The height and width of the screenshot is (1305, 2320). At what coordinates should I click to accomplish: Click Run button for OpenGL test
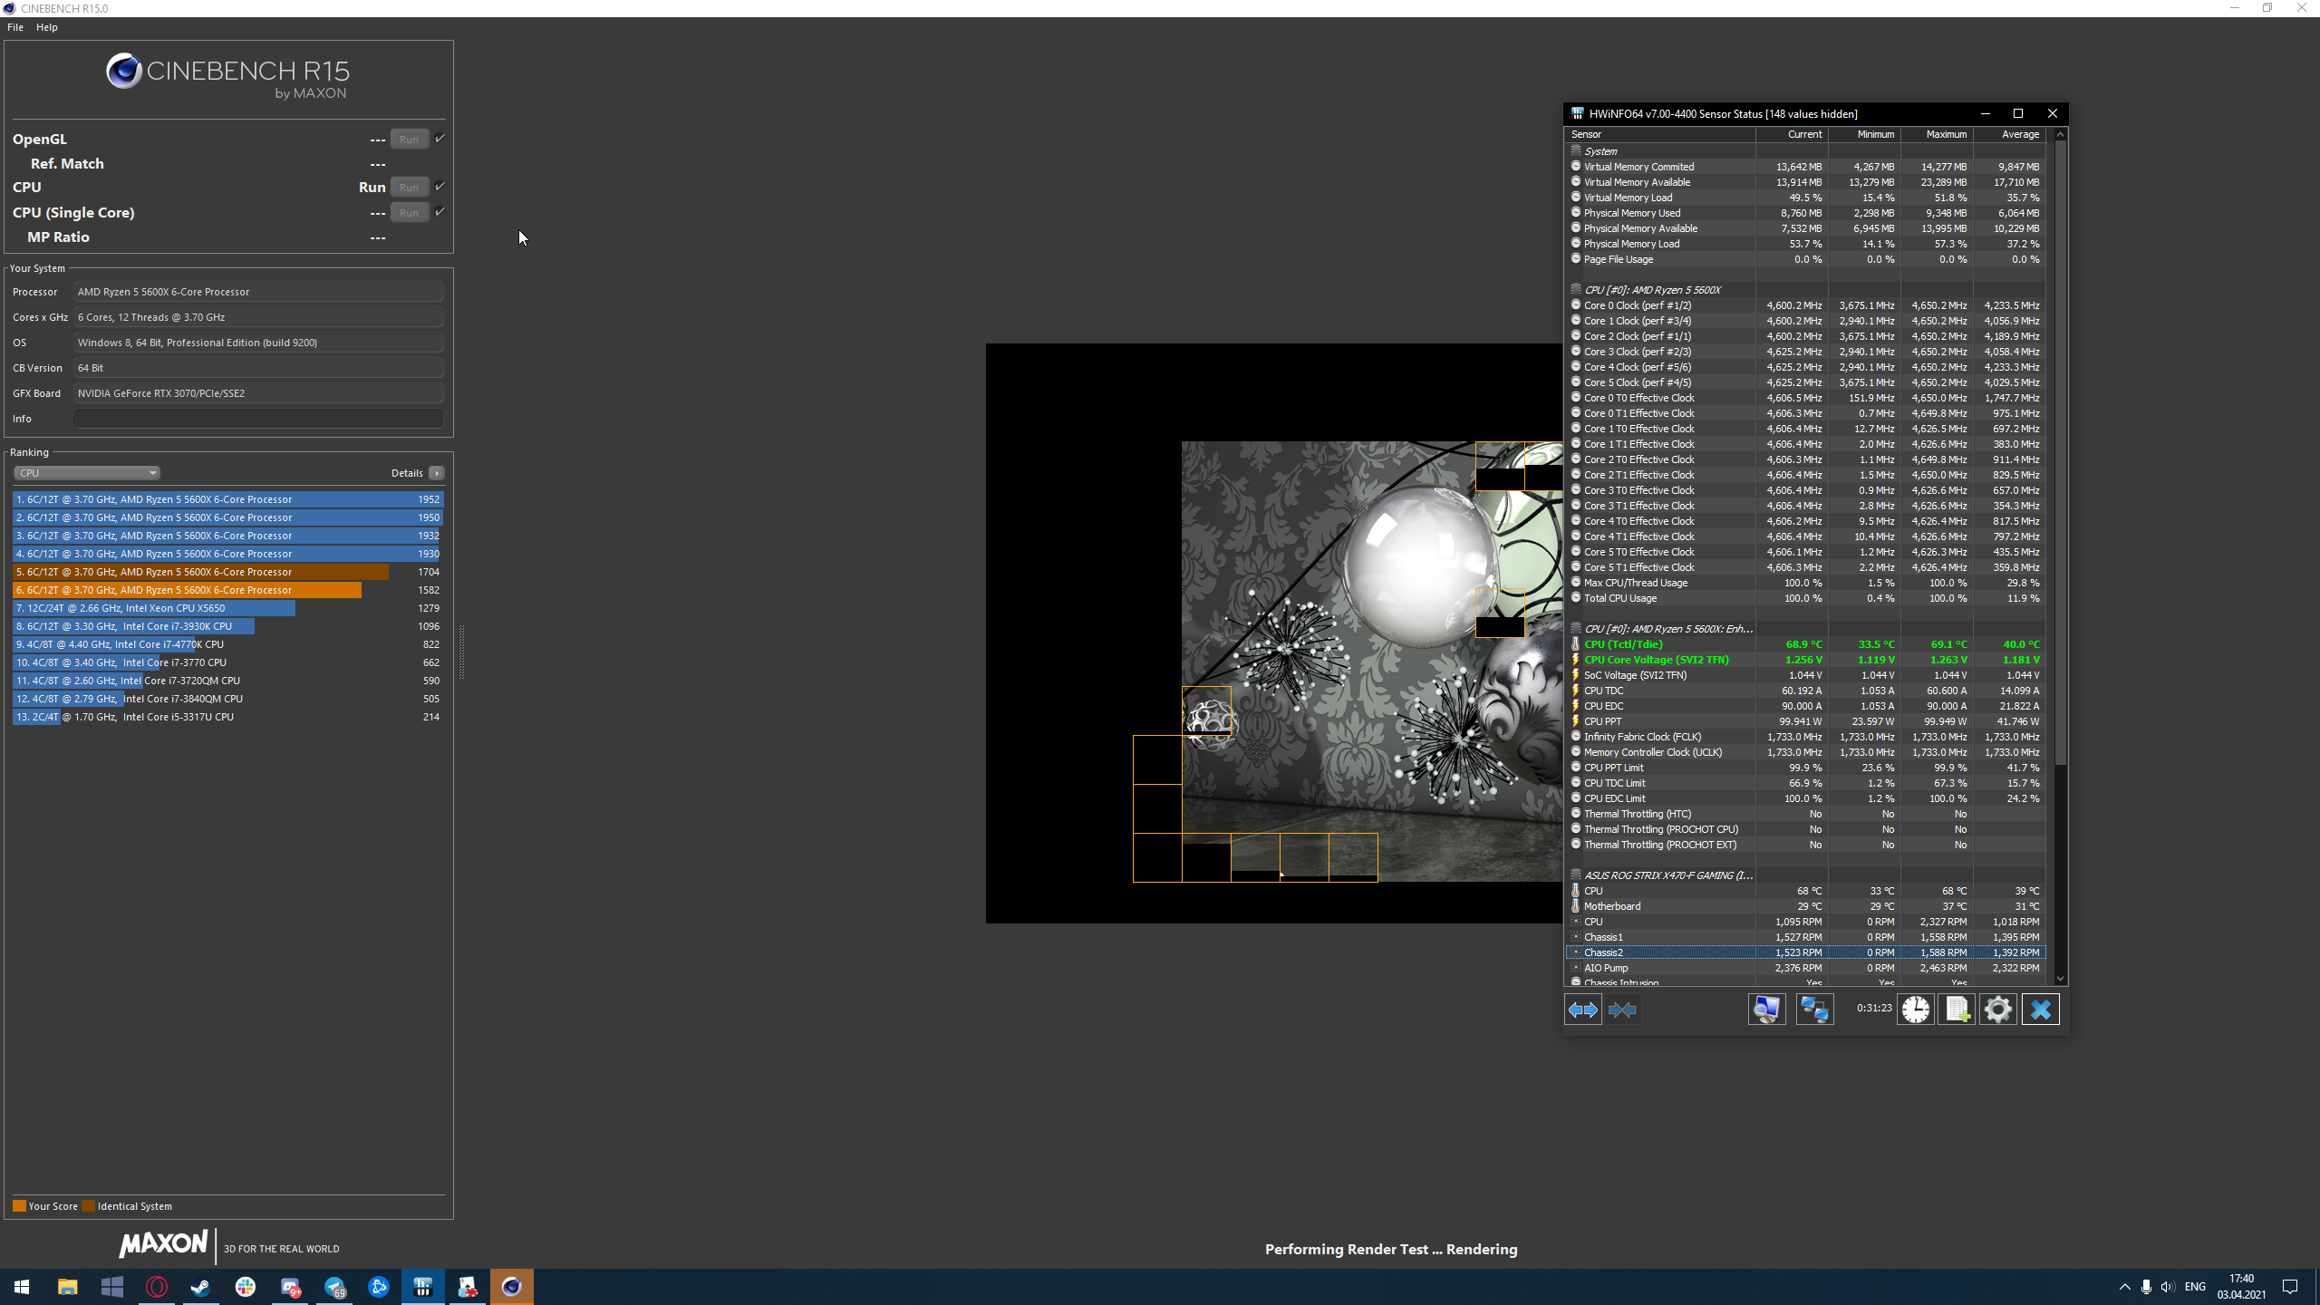(x=409, y=139)
